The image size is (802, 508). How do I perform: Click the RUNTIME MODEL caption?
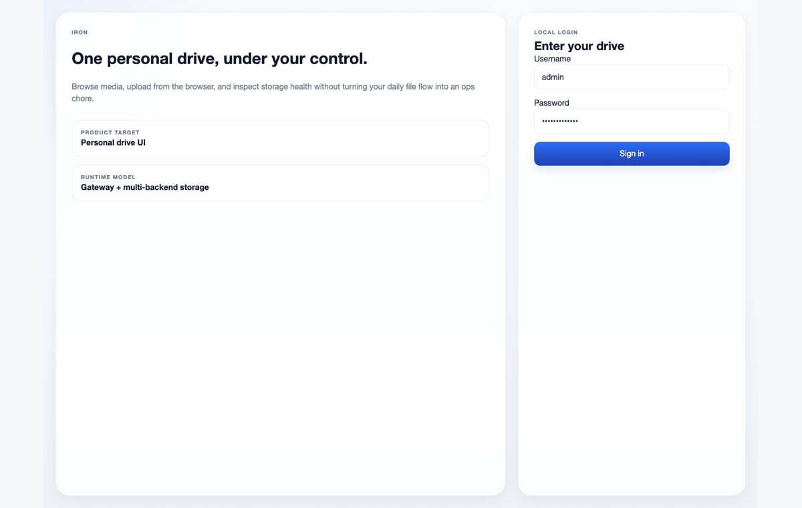coord(108,177)
